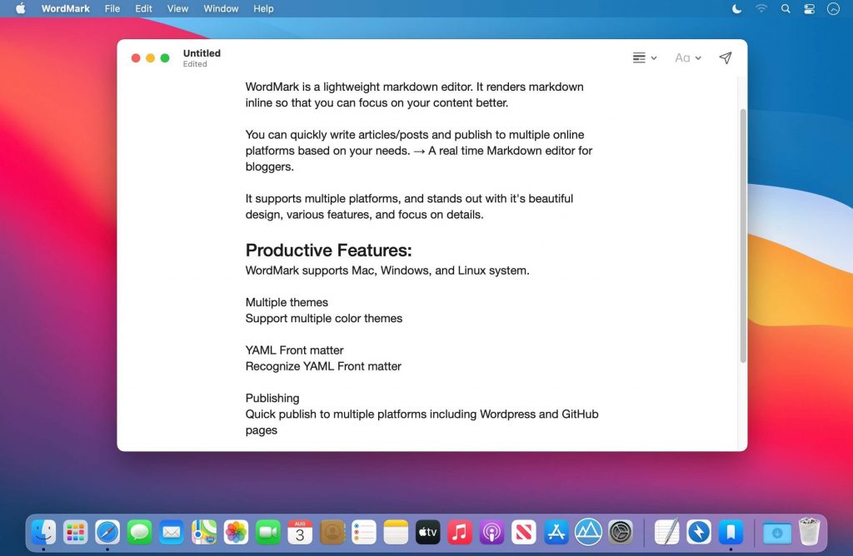Open the Trash in dock

809,532
